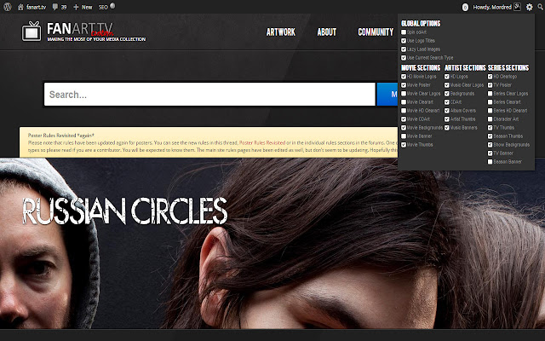Open the Community navigation menu
Image resolution: width=545 pixels, height=341 pixels.
(376, 32)
